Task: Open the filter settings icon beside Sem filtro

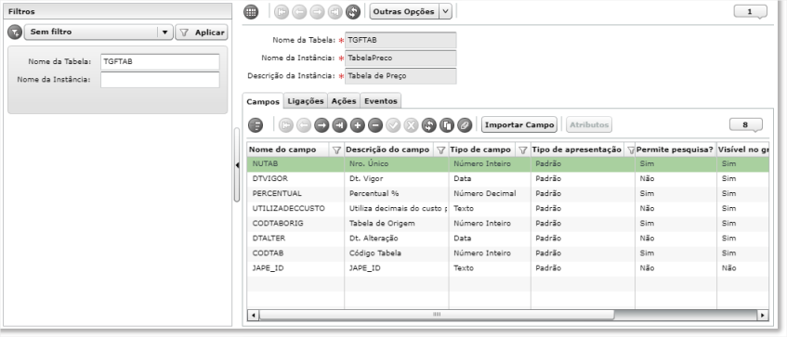Action: tap(15, 32)
